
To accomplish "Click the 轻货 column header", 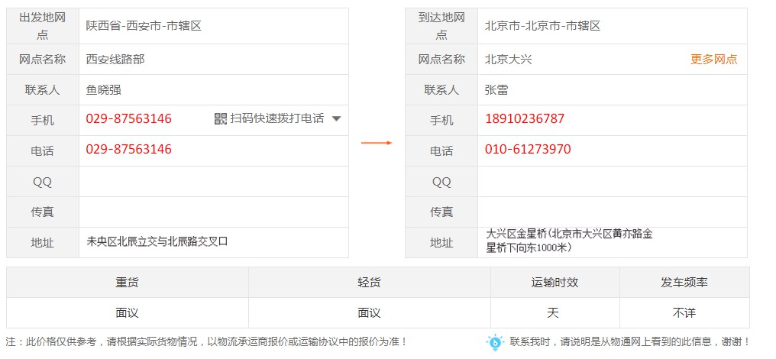I will pos(369,283).
